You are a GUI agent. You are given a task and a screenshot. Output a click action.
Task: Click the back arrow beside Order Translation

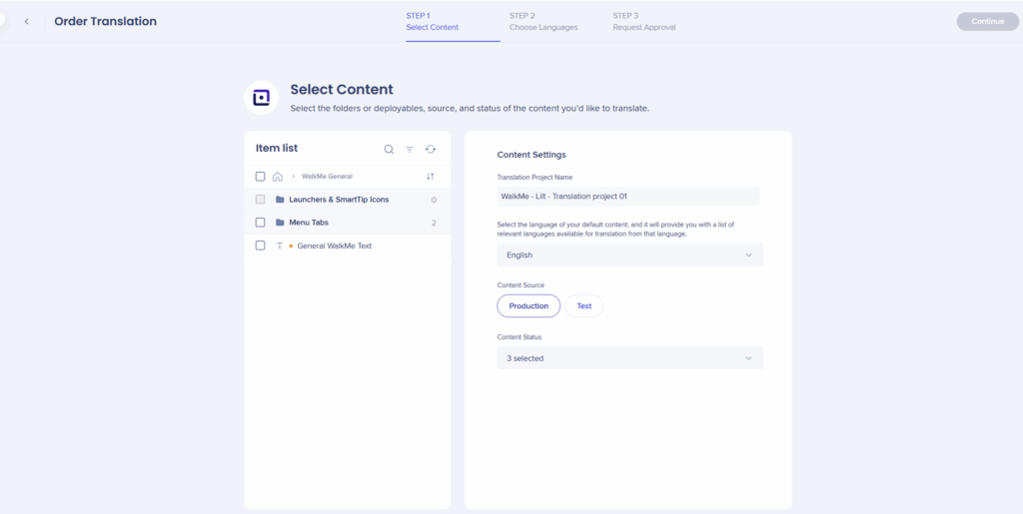pos(27,21)
